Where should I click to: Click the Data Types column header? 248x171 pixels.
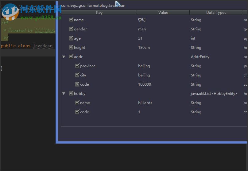tap(216, 13)
